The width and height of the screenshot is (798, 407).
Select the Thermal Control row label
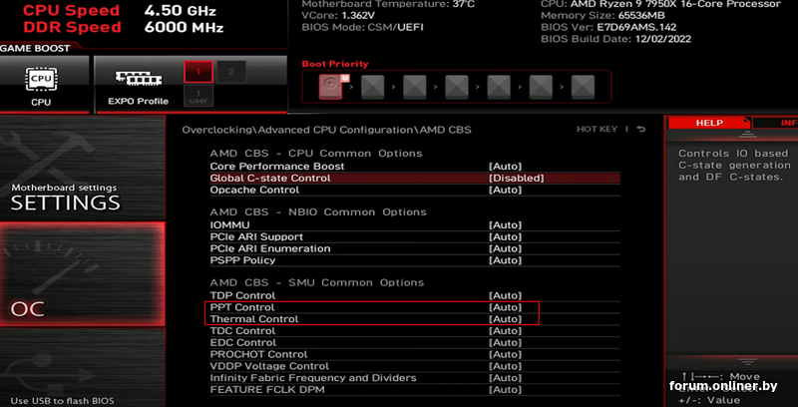254,319
